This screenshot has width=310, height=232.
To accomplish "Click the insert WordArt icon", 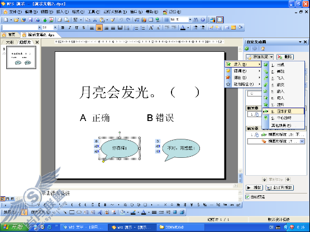I will click(100, 212).
